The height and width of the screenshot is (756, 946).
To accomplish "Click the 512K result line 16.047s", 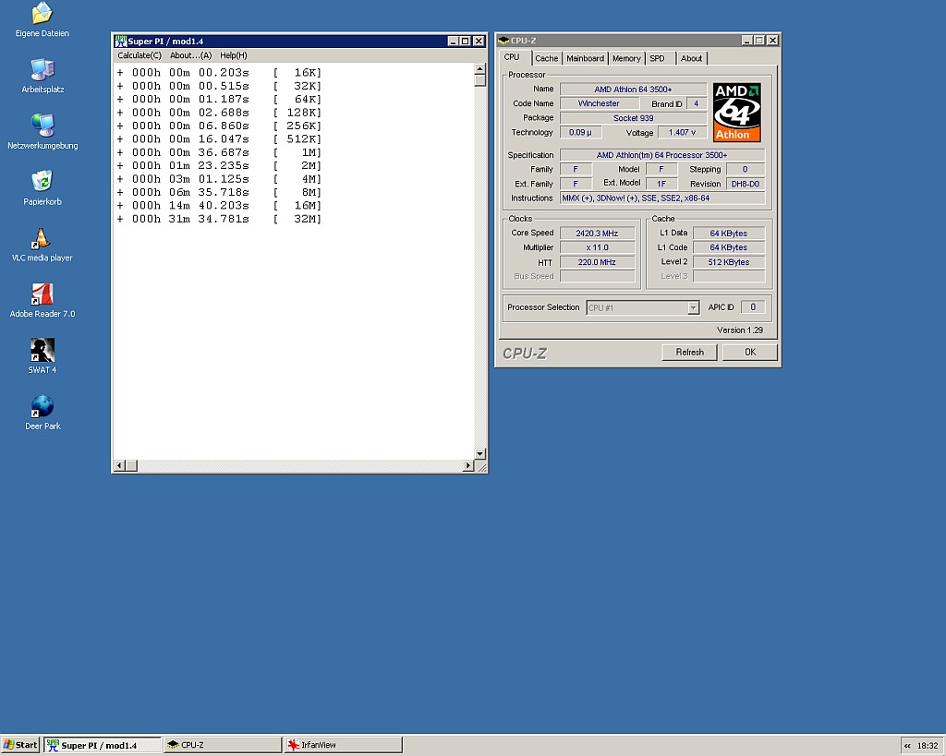I will pyautogui.click(x=219, y=139).
